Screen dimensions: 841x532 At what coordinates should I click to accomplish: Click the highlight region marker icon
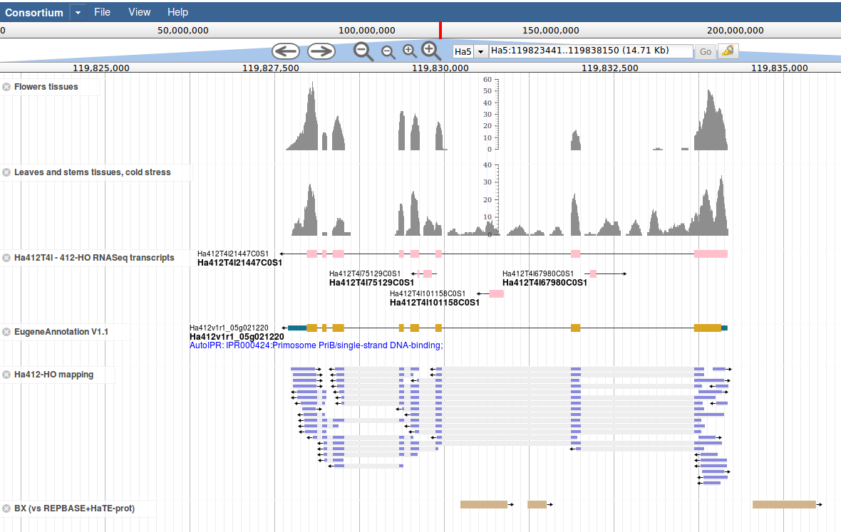728,51
